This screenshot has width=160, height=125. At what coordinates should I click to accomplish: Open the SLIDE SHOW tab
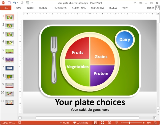point(97,8)
